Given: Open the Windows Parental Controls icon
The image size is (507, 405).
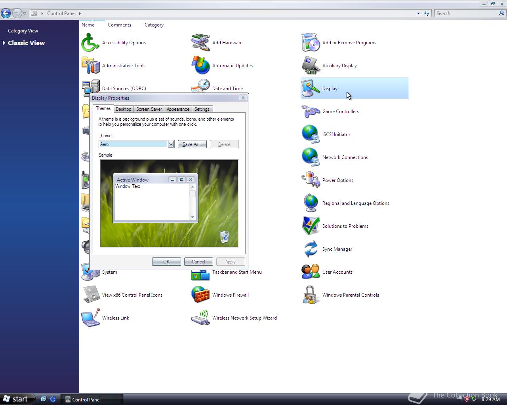Looking at the screenshot, I should coord(311,295).
